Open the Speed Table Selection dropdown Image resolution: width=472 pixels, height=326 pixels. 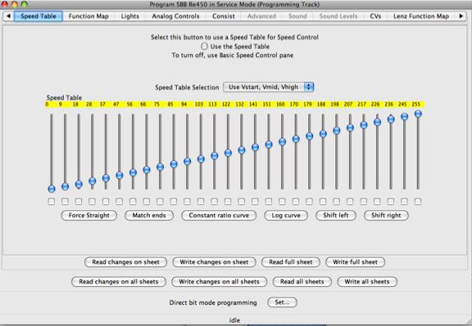269,87
